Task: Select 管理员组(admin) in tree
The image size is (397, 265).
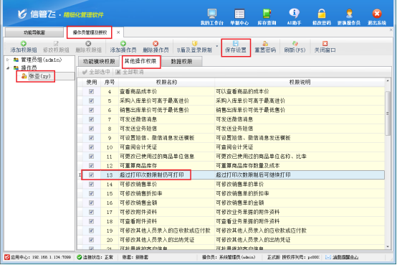Action: (x=42, y=60)
